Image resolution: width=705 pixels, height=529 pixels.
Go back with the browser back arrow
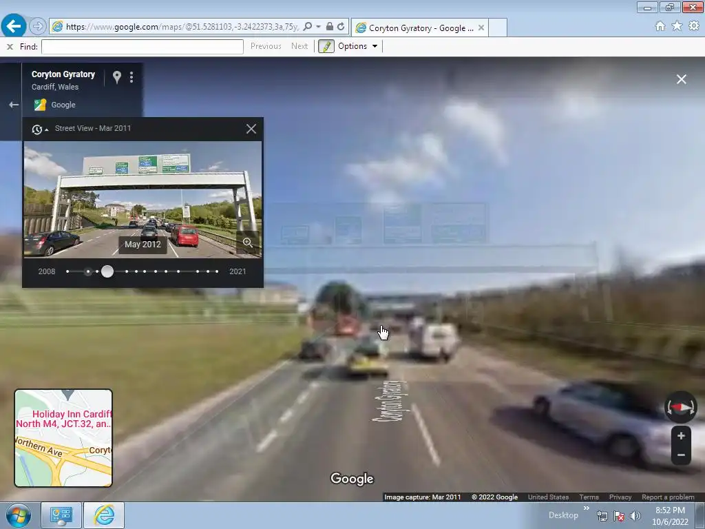click(x=14, y=26)
